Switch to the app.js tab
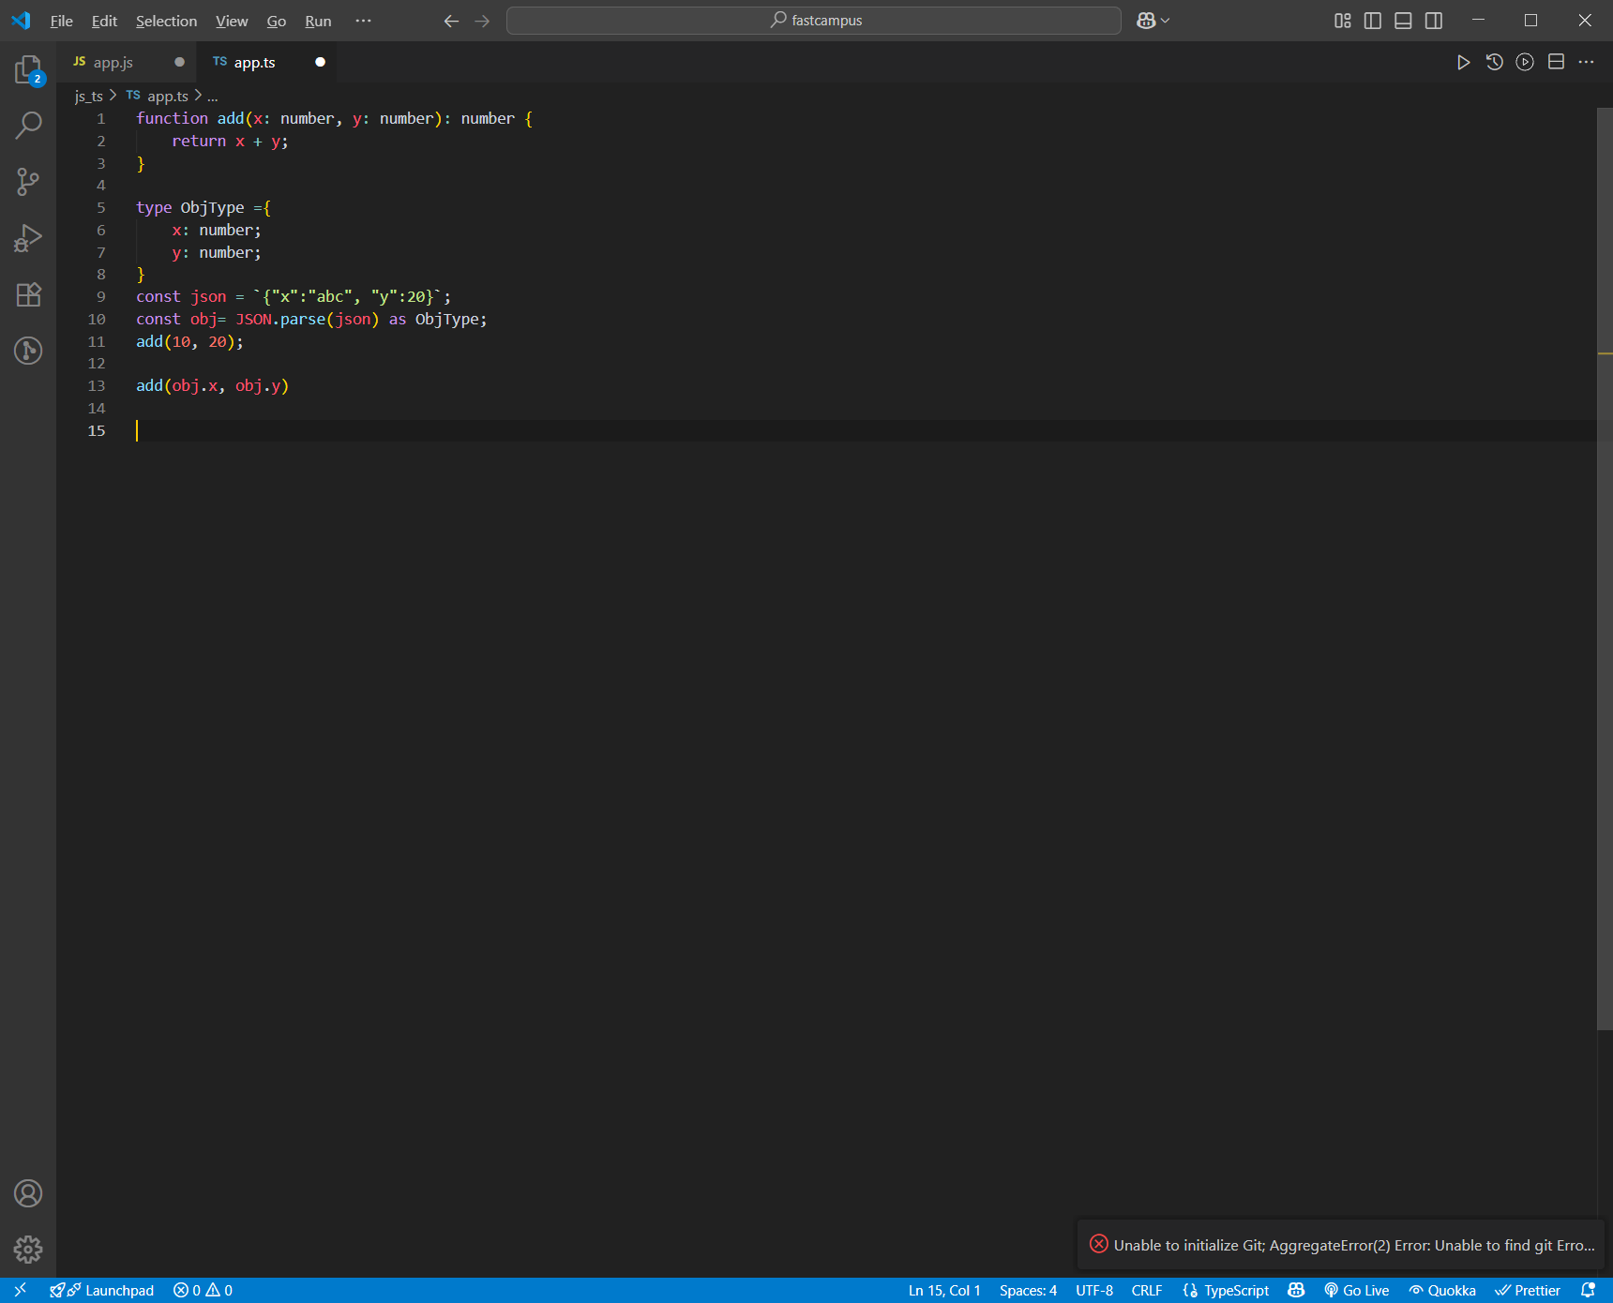 click(x=113, y=62)
